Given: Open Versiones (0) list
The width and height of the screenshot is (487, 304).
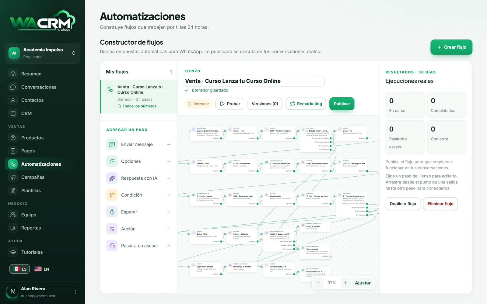Looking at the screenshot, I should (265, 104).
